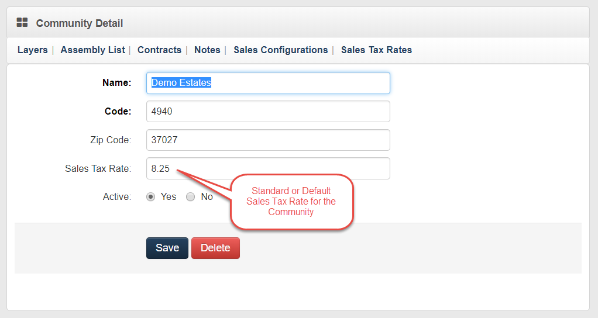Click the bold Name: label
This screenshot has height=318, width=598.
[x=116, y=83]
